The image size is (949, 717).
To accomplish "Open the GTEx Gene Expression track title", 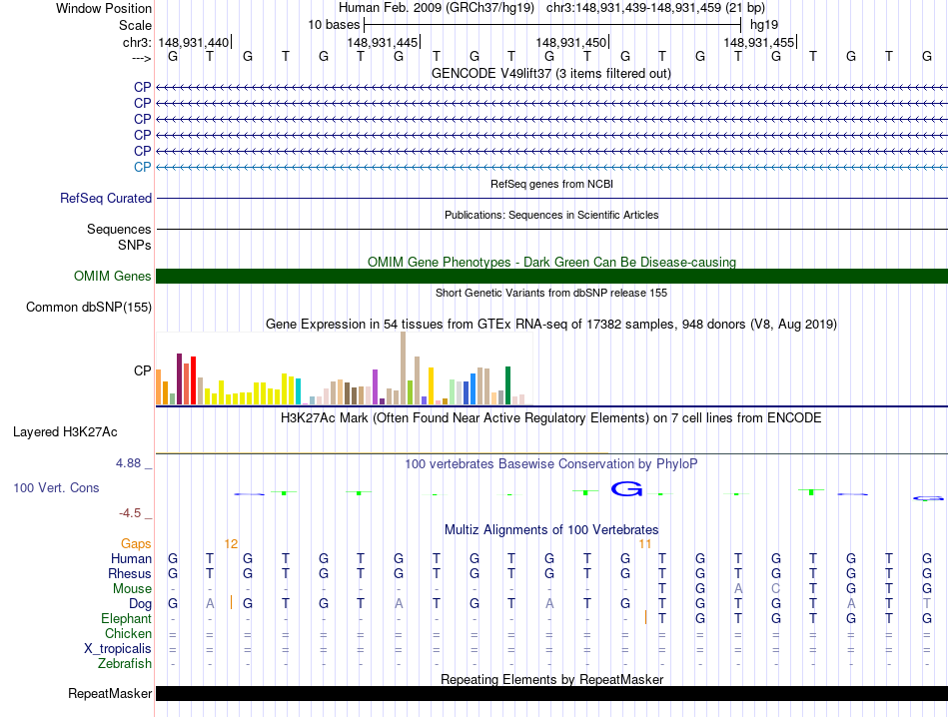I will [551, 325].
